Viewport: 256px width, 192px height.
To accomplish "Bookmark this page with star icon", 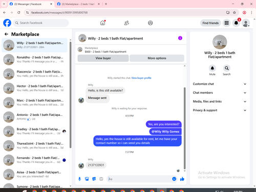I will point(234,12).
